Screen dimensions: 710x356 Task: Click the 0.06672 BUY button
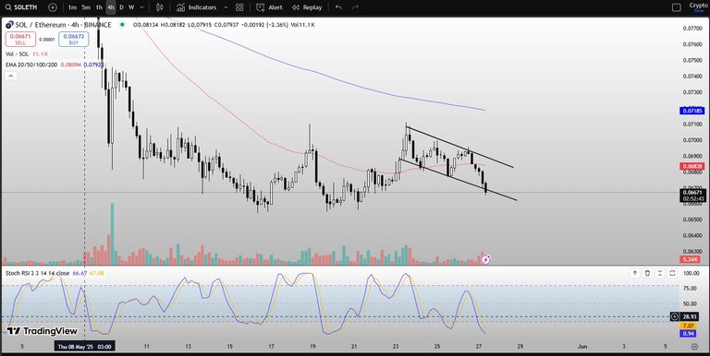point(73,40)
